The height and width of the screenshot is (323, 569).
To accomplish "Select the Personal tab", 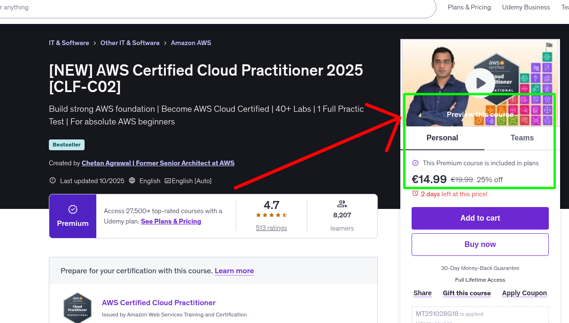I will click(x=442, y=138).
